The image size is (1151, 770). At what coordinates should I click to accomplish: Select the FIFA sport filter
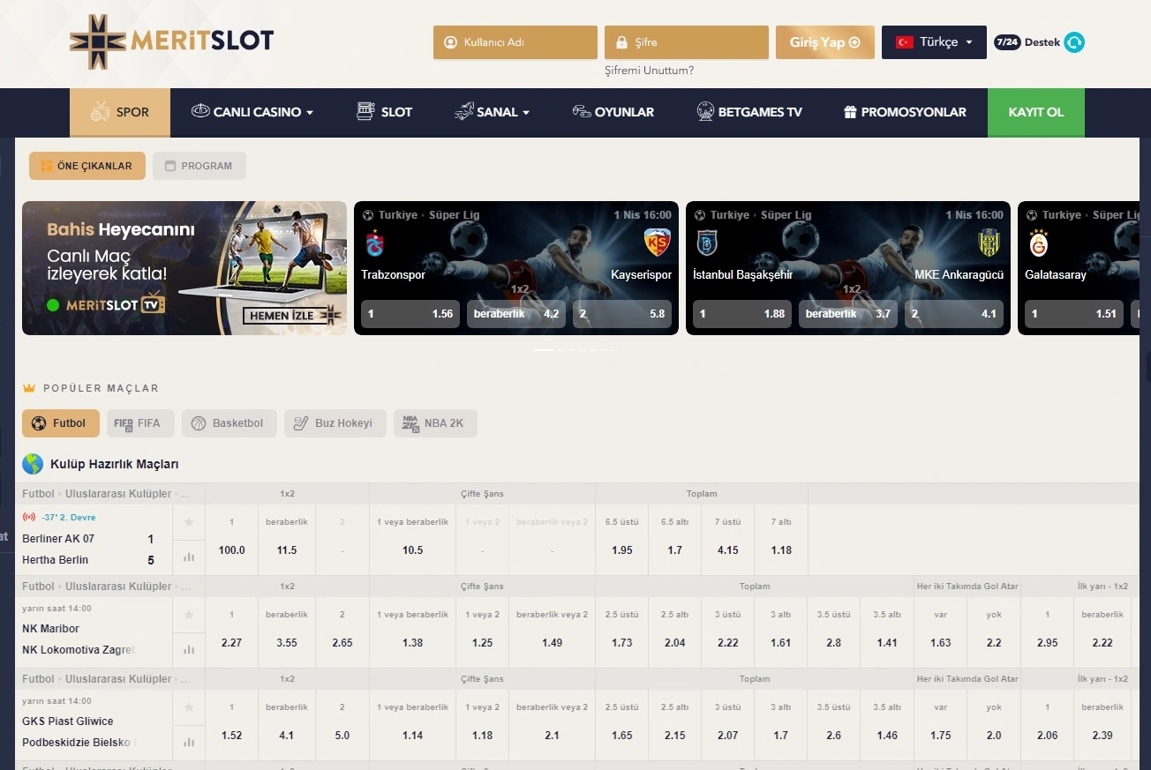(141, 423)
